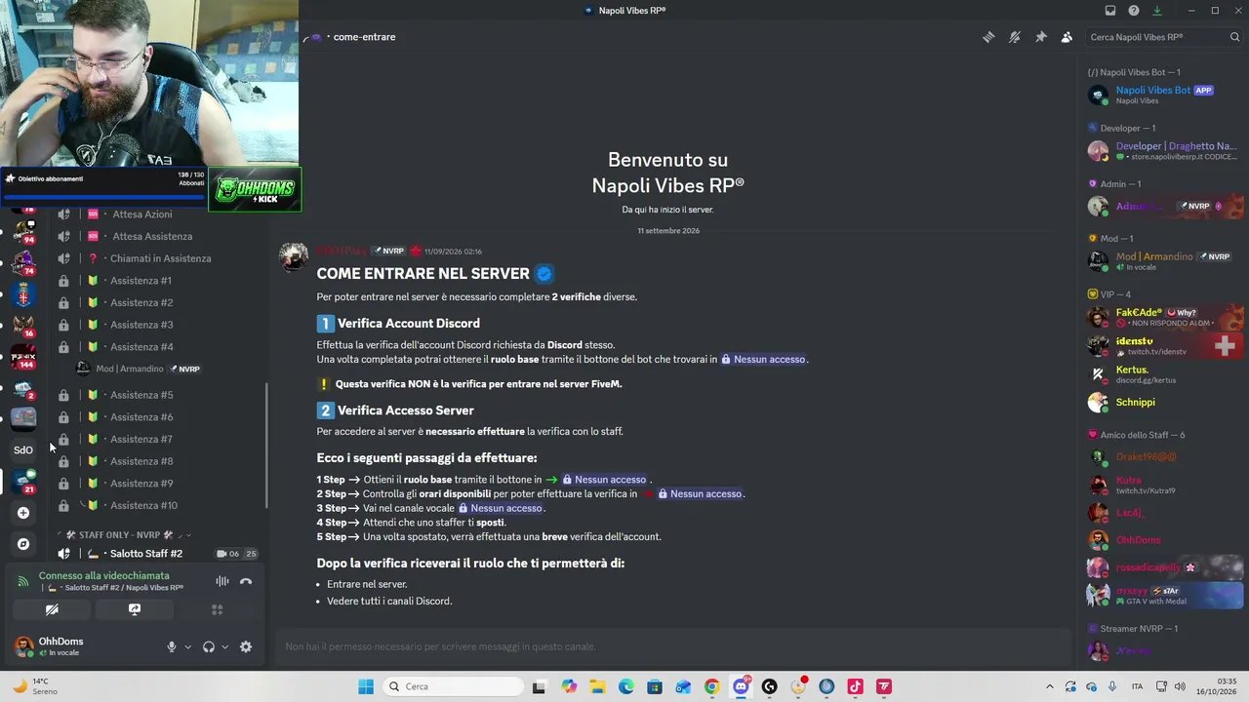Collapse the STAFF ONLY - NVRP category

[x=126, y=535]
